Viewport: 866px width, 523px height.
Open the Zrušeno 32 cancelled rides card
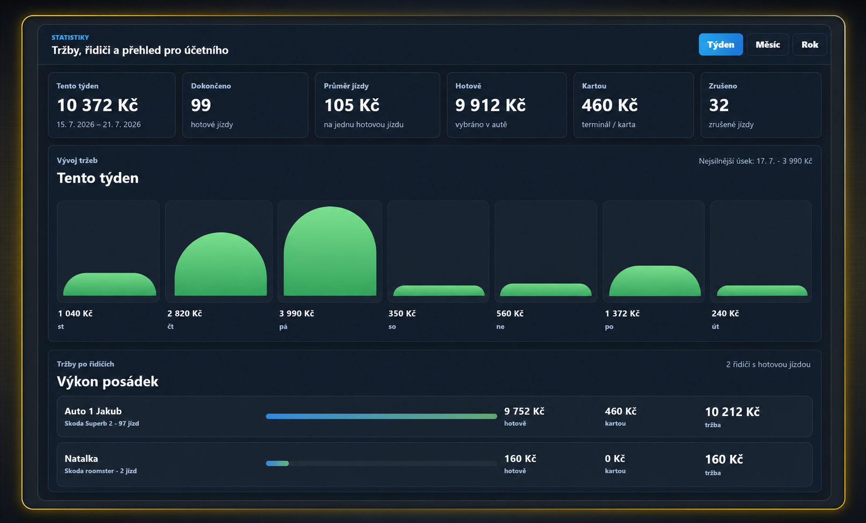tap(761, 105)
